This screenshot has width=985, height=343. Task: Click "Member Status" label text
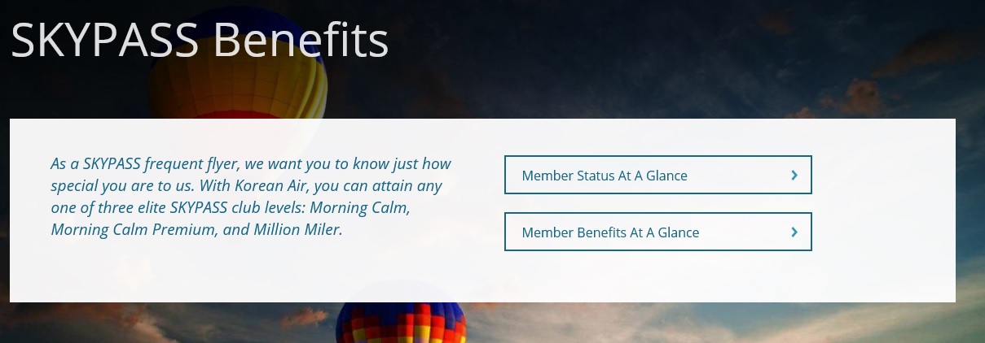pos(563,176)
